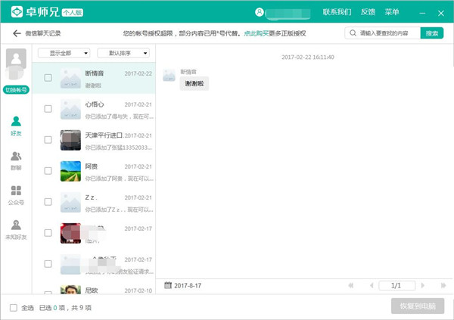Click 天津平行进口 contact avatar
The image size is (454, 320).
click(70, 140)
